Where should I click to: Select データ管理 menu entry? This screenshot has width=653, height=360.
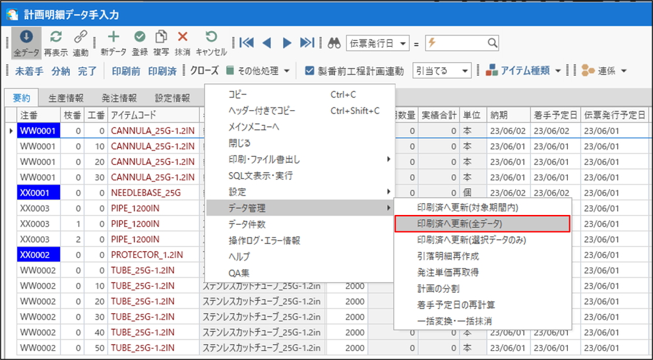click(x=300, y=208)
